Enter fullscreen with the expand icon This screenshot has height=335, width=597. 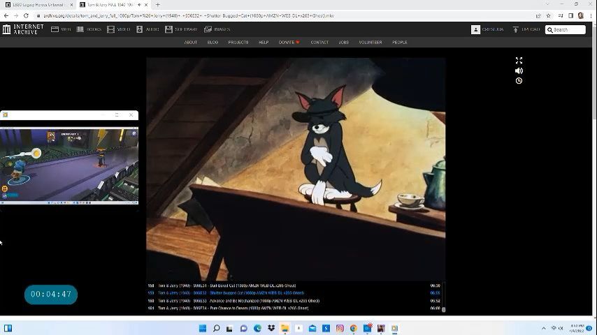519,61
